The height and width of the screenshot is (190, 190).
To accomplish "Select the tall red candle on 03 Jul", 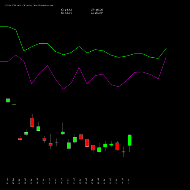I will coord(32,122).
